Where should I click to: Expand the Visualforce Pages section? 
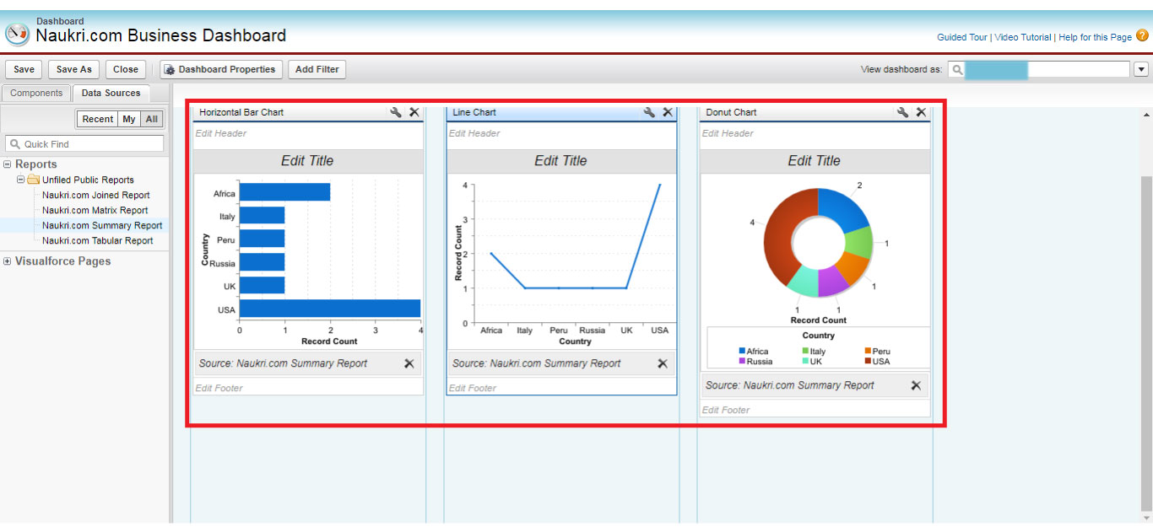7,261
